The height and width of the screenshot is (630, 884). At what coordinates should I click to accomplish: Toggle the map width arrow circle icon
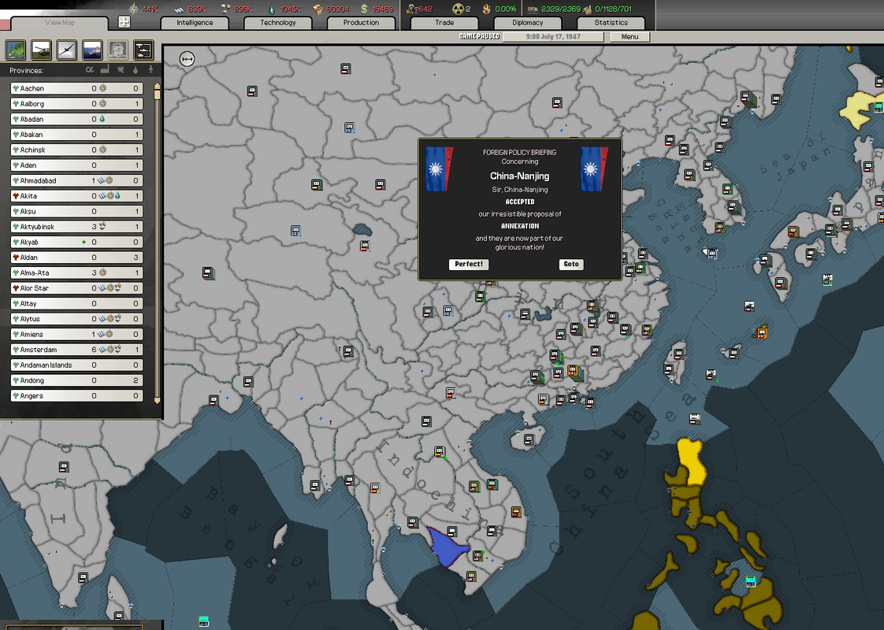click(187, 58)
